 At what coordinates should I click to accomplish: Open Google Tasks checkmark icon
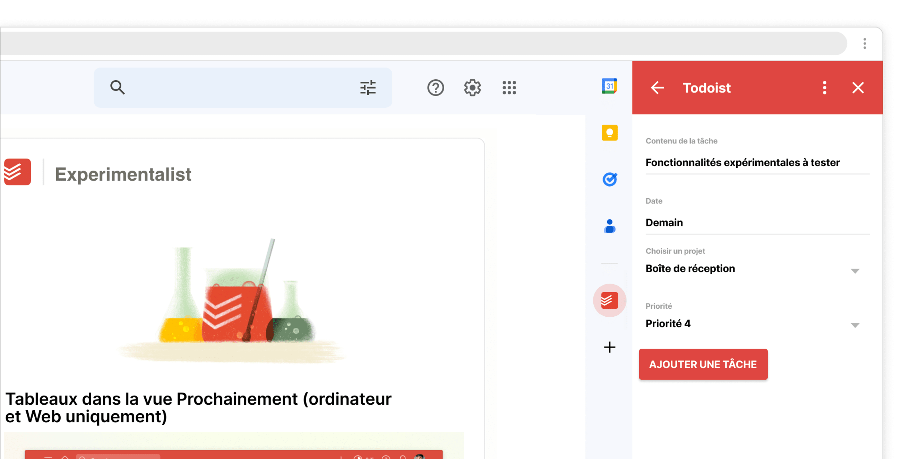(x=609, y=179)
